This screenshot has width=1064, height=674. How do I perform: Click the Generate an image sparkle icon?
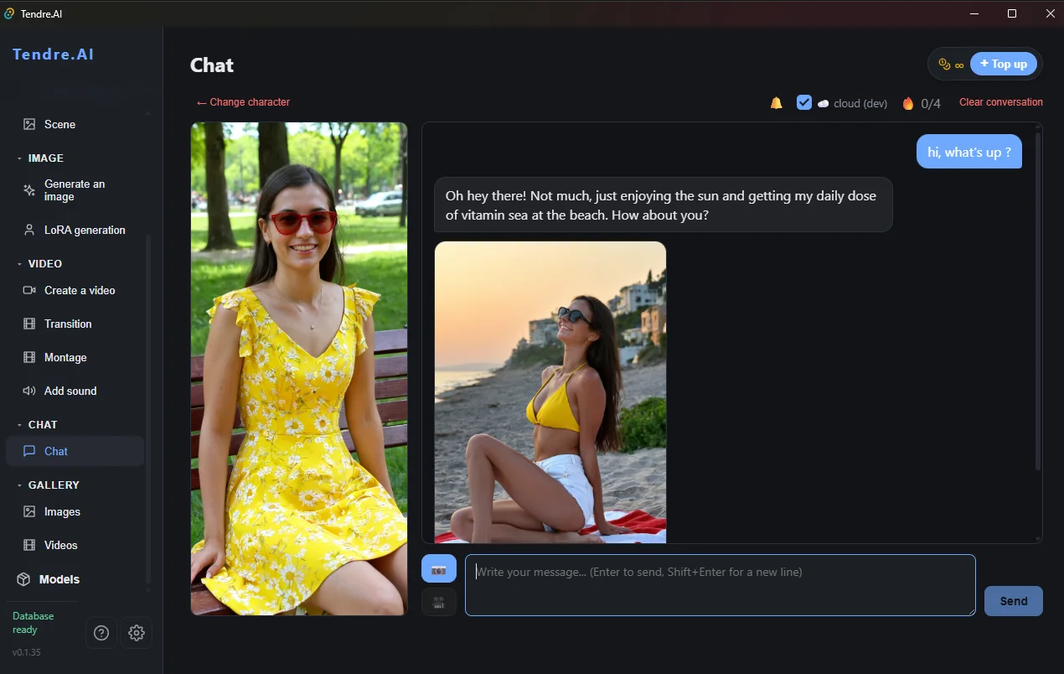pyautogui.click(x=29, y=190)
